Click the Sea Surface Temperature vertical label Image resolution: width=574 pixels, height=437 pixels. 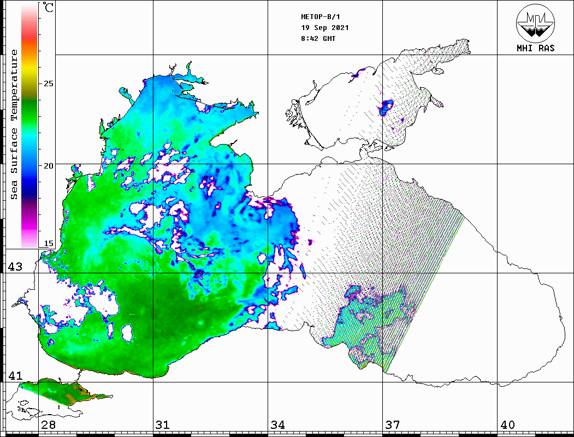pyautogui.click(x=14, y=124)
